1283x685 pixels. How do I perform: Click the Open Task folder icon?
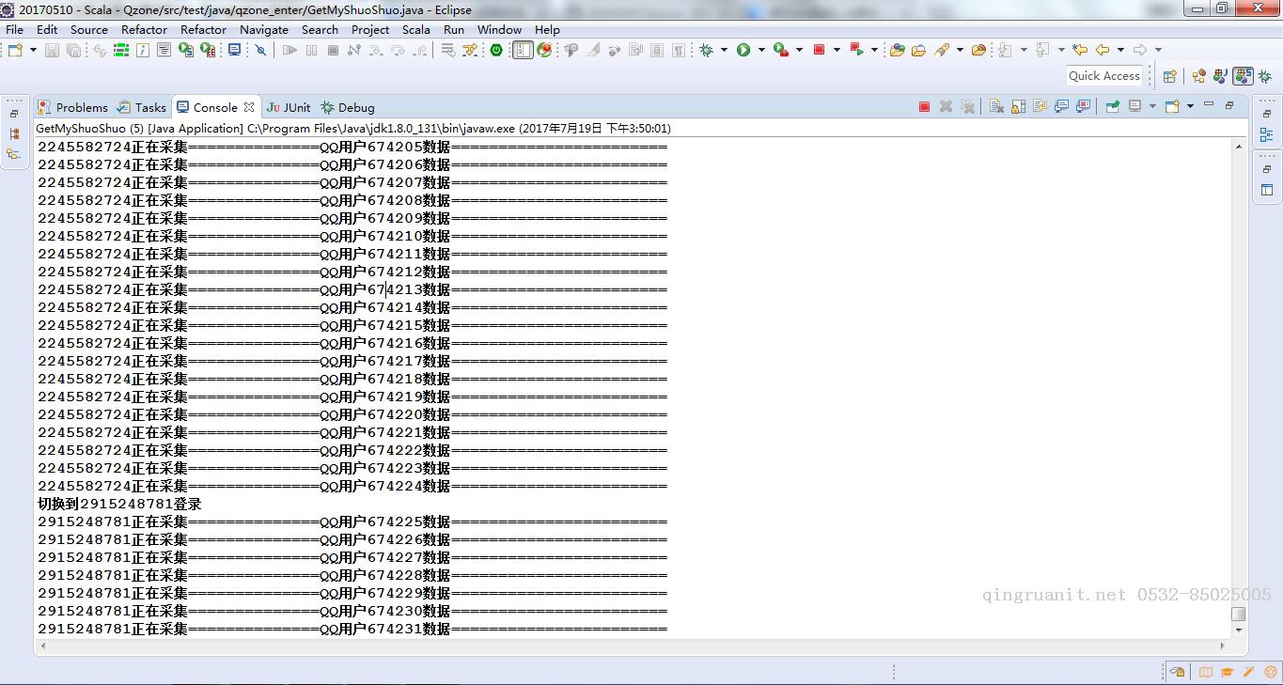click(x=918, y=50)
